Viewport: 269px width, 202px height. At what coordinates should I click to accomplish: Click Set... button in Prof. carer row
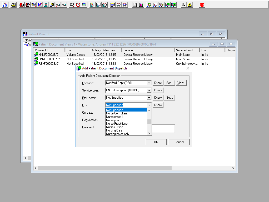(x=170, y=98)
